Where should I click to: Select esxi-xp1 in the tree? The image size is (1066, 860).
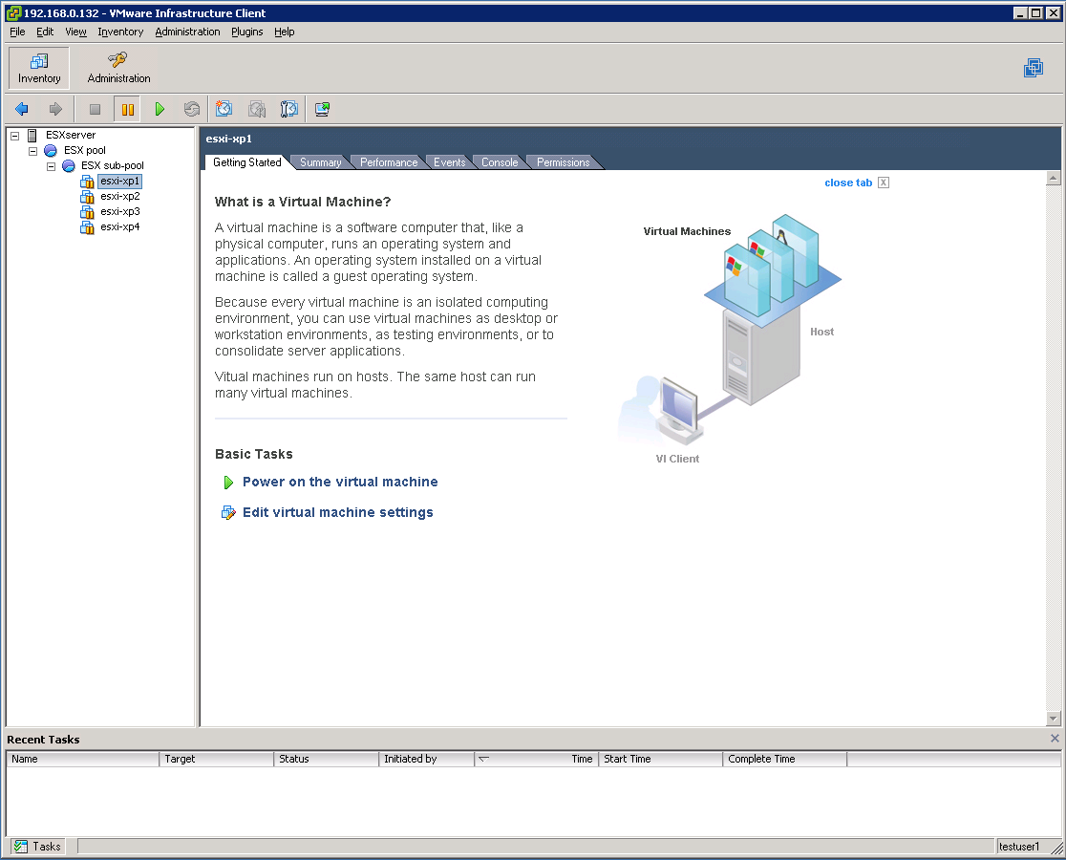click(x=119, y=181)
